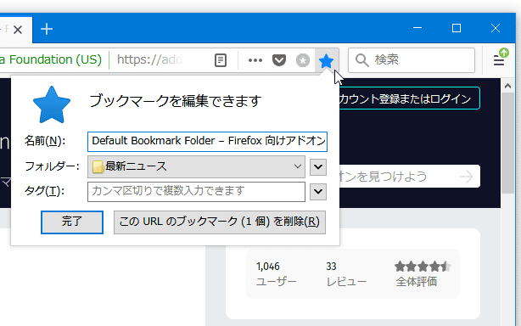Click the gray circular star extension icon
Viewport: 521px width, 326px height.
point(303,60)
